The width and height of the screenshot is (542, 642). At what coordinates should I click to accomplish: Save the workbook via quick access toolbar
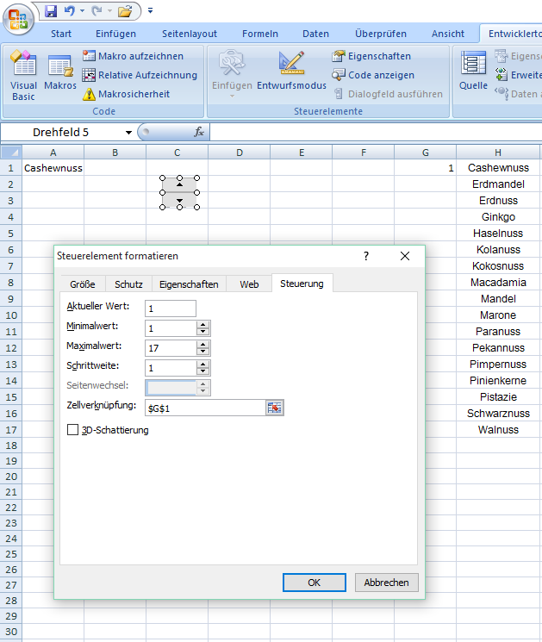click(51, 11)
